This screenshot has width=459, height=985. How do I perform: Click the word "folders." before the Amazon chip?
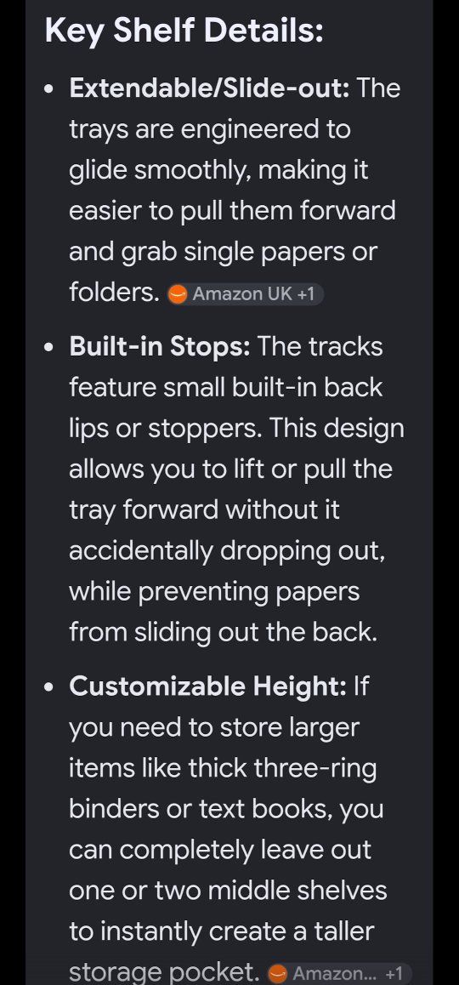(114, 292)
